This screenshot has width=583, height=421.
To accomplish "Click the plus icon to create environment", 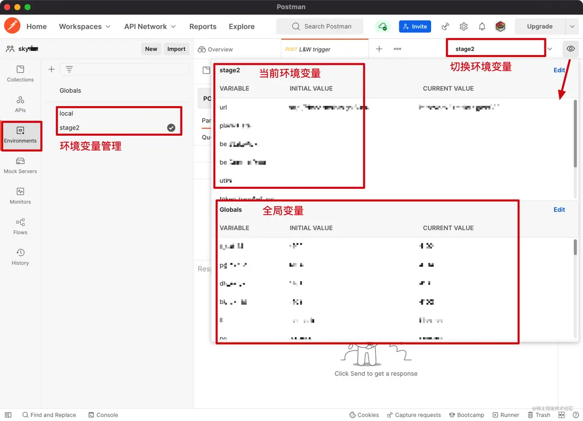I will [x=52, y=69].
